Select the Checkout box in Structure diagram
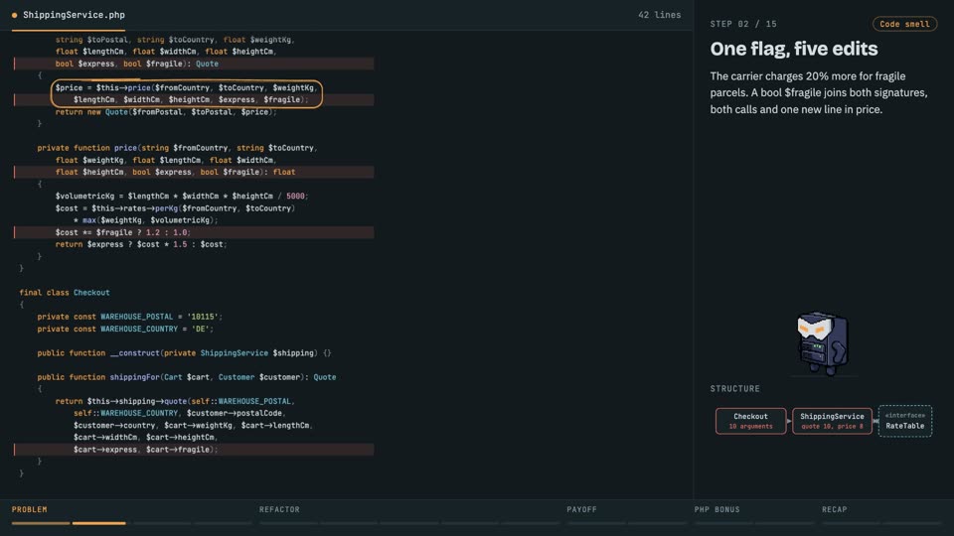Viewport: 954px width, 536px height. [x=751, y=421]
